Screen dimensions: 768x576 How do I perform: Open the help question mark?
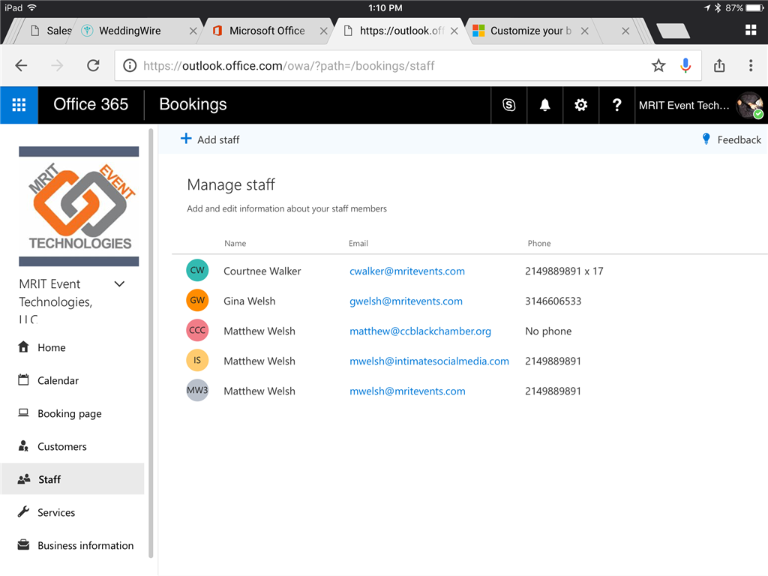[617, 105]
